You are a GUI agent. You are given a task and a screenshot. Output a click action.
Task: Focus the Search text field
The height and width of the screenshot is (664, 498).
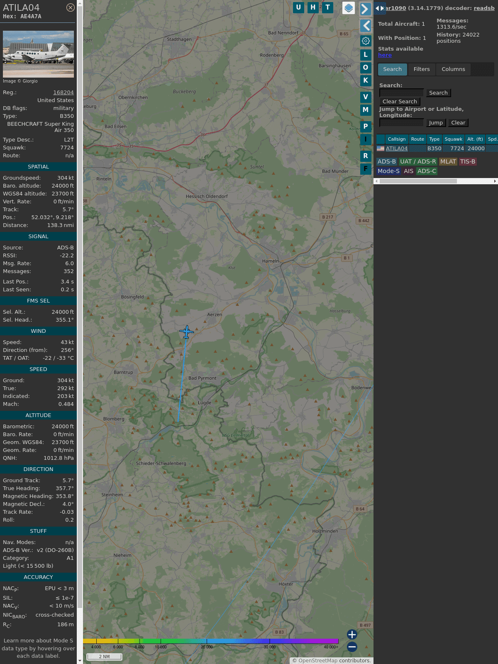(401, 93)
